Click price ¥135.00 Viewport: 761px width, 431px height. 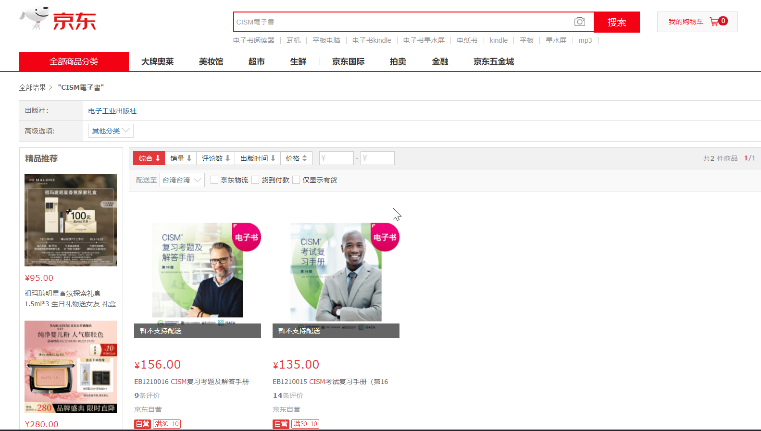tap(296, 365)
